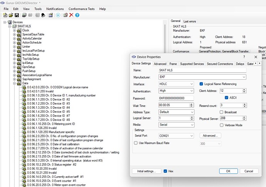Image resolution: width=266 pixels, height=187 pixels.
Task: Click the Open file toolbar icon
Action: [x=11, y=15]
